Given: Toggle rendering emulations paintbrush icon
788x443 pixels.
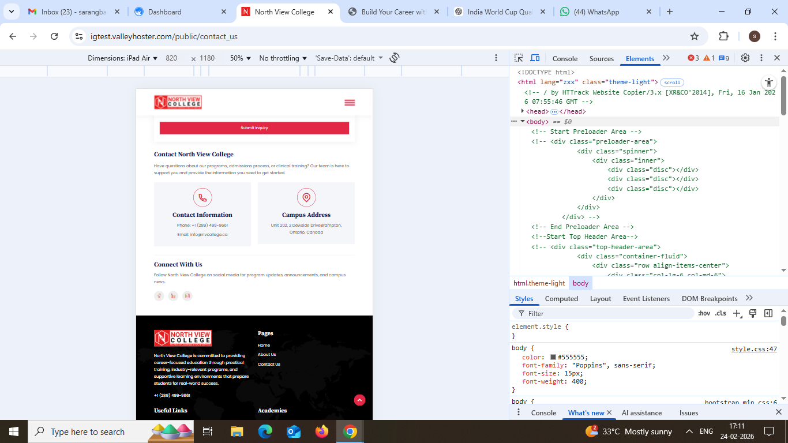Looking at the screenshot, I should [x=753, y=313].
